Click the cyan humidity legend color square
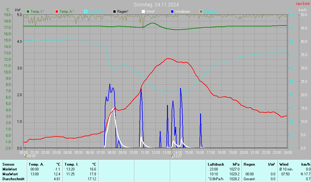 click(x=86, y=12)
